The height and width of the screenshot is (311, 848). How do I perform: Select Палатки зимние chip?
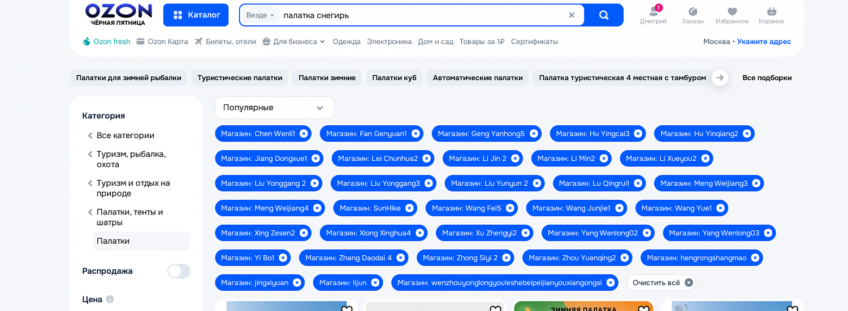coord(327,77)
